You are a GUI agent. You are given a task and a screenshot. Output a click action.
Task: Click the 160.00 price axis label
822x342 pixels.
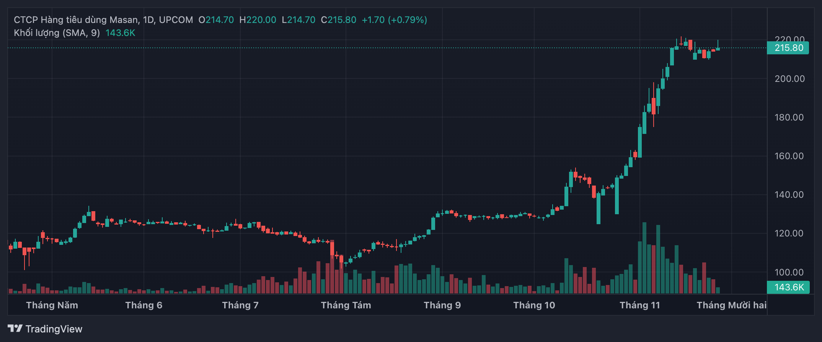(789, 156)
